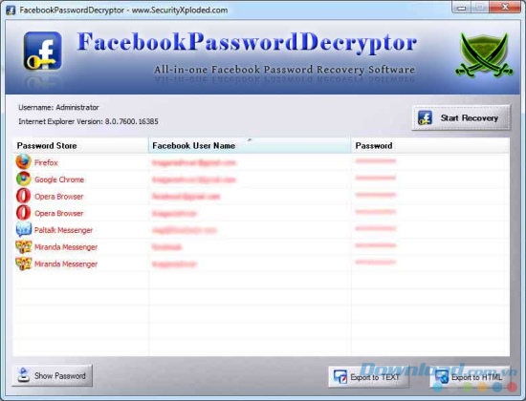Screen dimensions: 526x401
Task: Select the Paltalk Messenger row label
Action: pyautogui.click(x=63, y=230)
